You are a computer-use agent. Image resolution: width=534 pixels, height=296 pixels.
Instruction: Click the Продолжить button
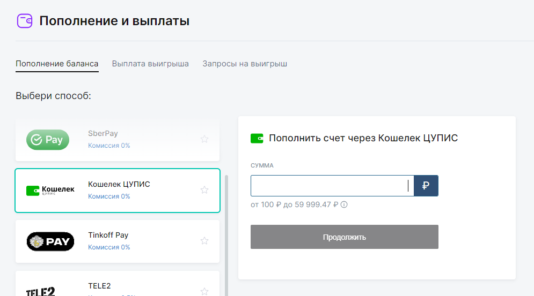coord(345,237)
